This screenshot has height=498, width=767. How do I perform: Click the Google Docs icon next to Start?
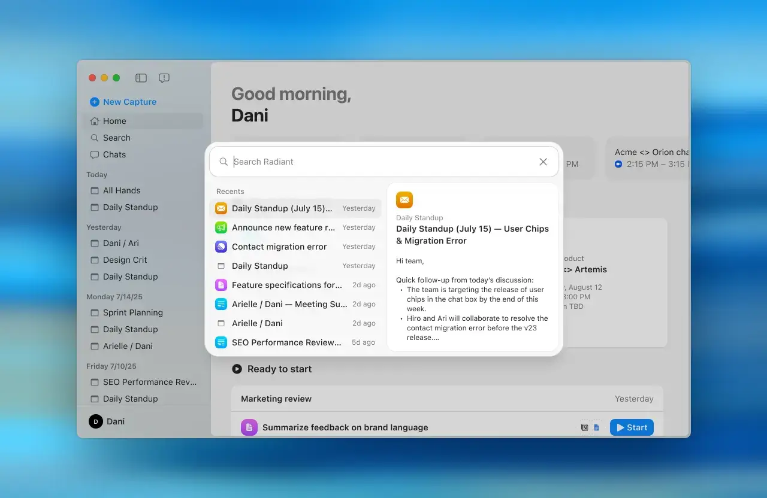tap(596, 427)
